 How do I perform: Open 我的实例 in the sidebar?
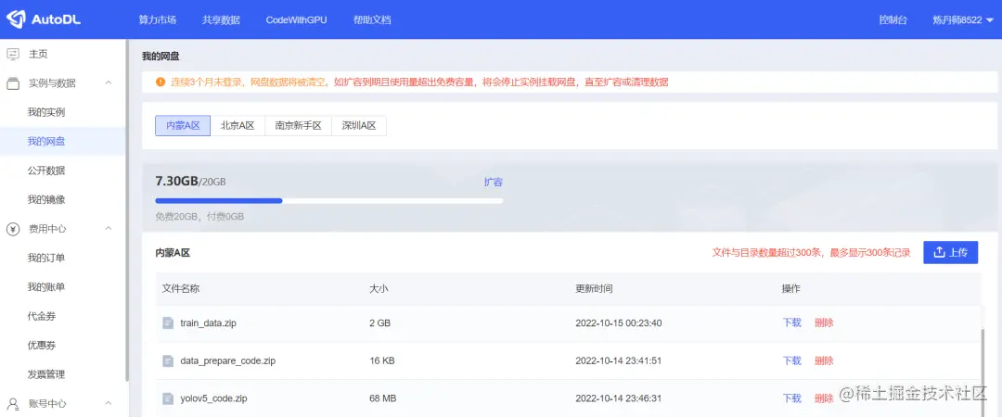(x=46, y=112)
